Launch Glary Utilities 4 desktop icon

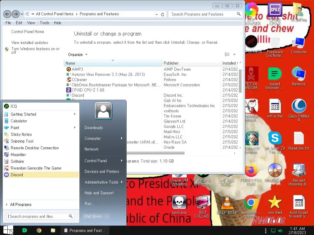[x=299, y=110]
